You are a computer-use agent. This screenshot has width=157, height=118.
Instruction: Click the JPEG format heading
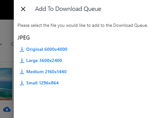(24, 38)
